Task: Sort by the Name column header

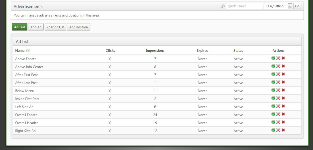Action: (x=20, y=50)
